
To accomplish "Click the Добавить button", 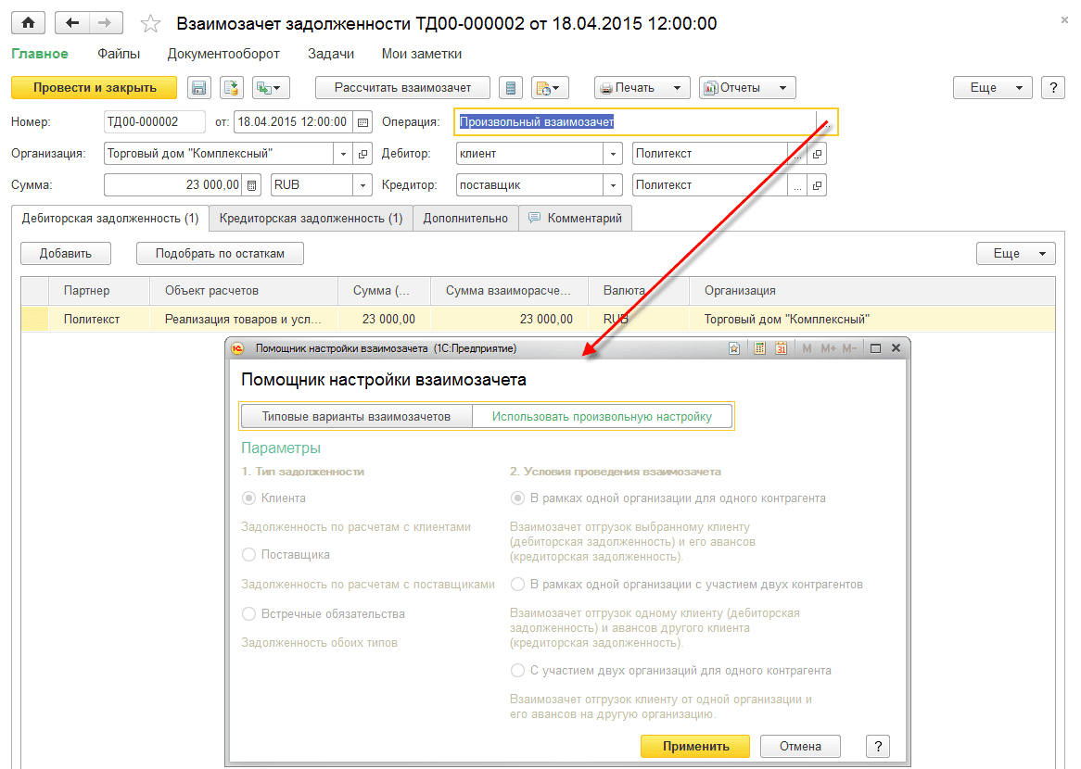I will [66, 253].
